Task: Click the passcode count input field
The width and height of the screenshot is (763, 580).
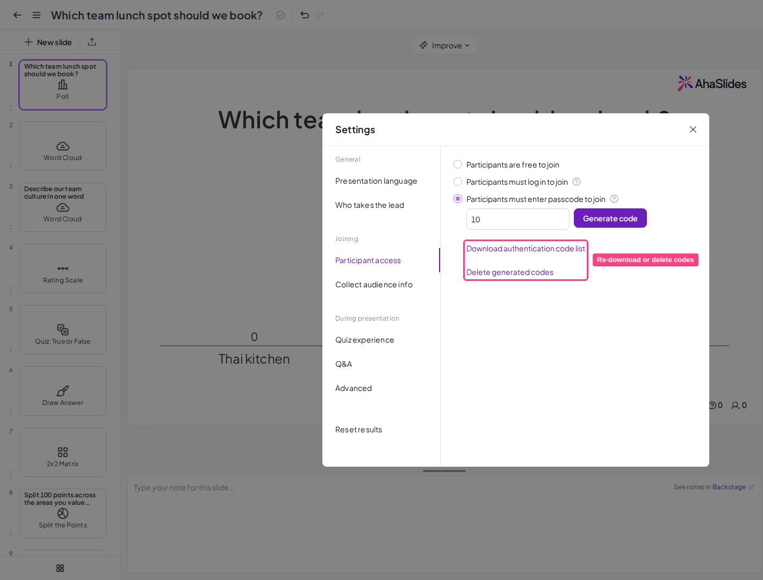Action: tap(518, 219)
